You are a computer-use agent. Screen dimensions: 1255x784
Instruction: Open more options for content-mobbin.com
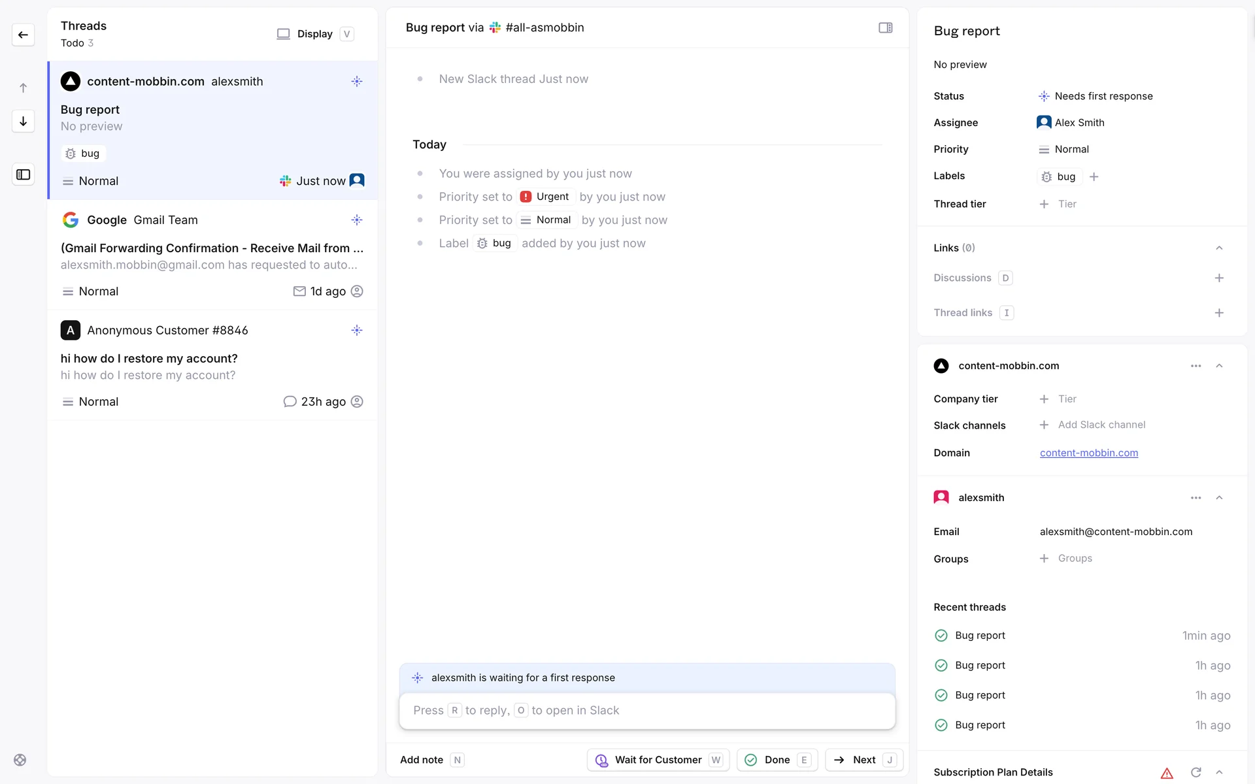click(x=1196, y=366)
